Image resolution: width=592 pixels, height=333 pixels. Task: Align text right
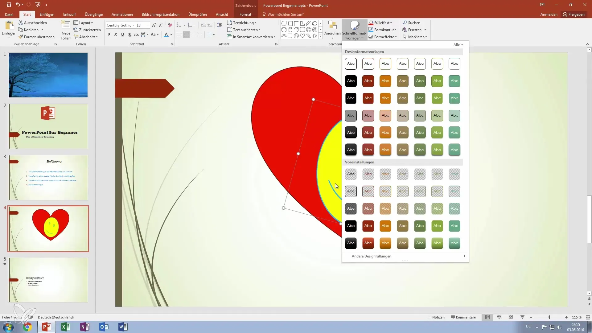click(x=193, y=35)
